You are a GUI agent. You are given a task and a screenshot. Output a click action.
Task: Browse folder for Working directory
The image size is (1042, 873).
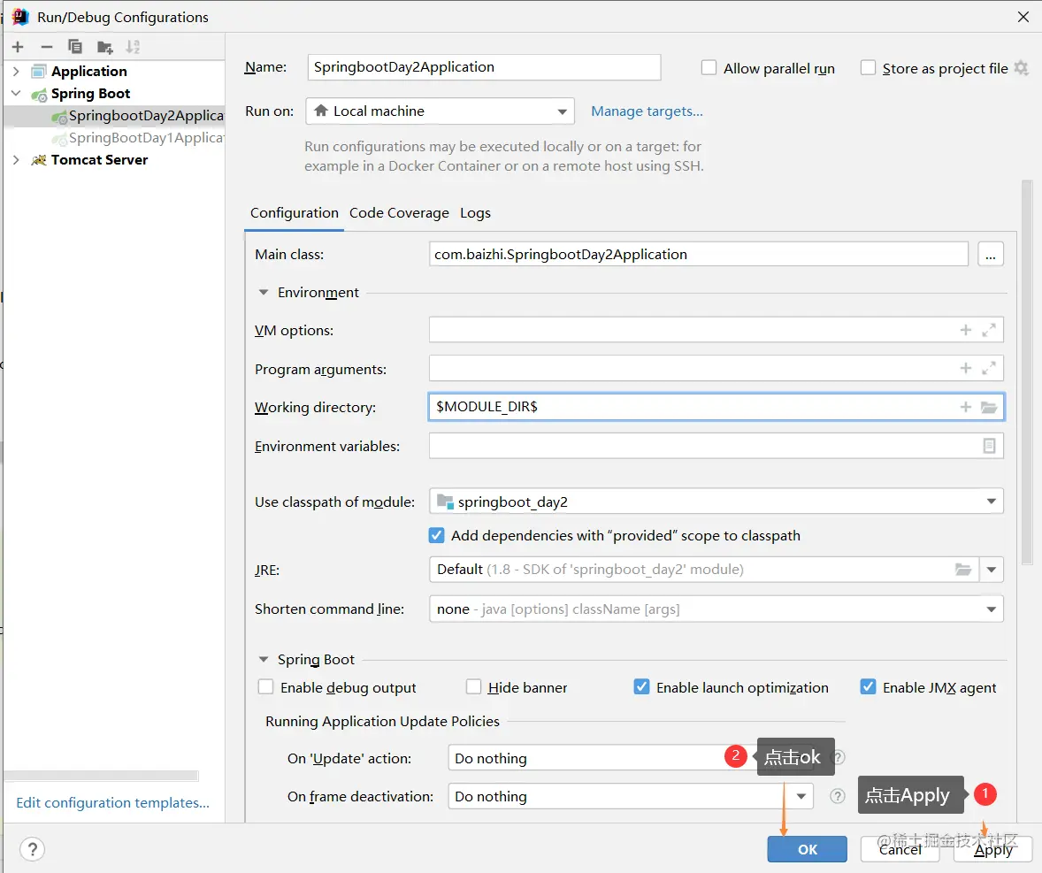(989, 407)
